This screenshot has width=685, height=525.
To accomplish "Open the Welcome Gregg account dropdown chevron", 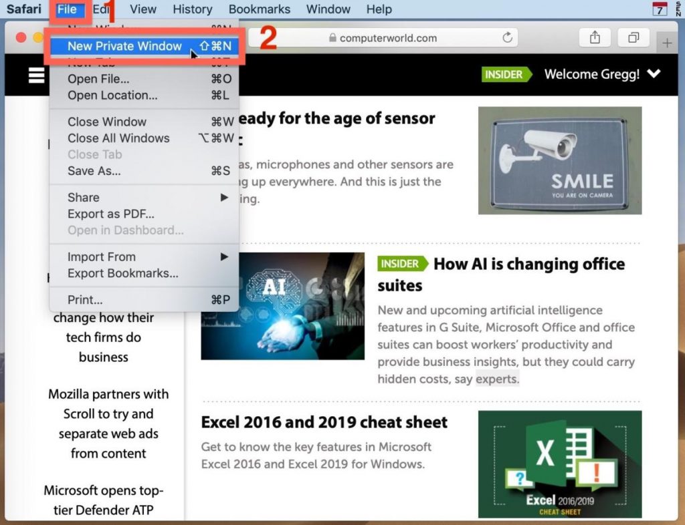I will (654, 75).
